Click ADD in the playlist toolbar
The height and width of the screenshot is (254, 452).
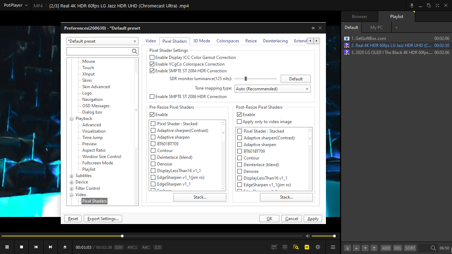click(x=386, y=248)
